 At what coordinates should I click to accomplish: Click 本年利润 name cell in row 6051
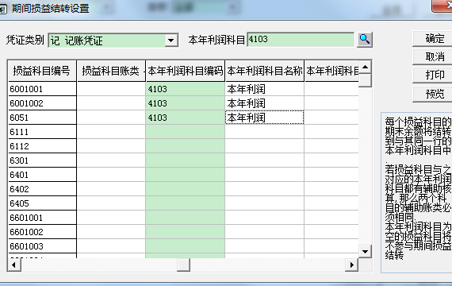(265, 118)
